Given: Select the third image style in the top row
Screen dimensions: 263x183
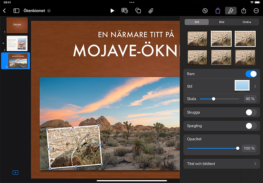Looking at the screenshot, I should pos(245,39).
